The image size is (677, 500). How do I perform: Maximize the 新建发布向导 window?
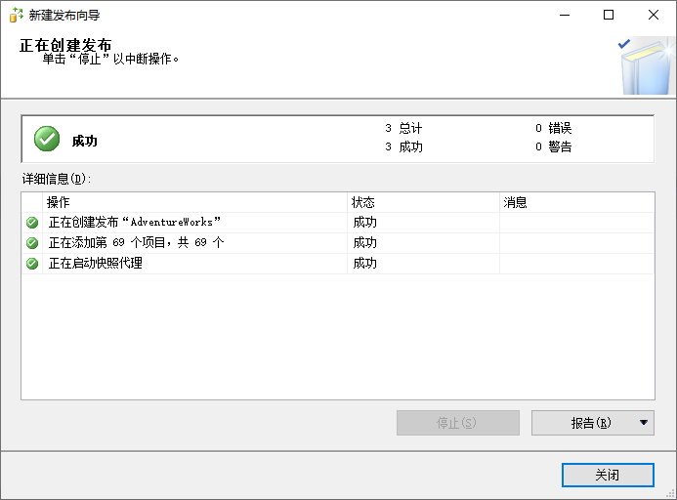point(609,15)
